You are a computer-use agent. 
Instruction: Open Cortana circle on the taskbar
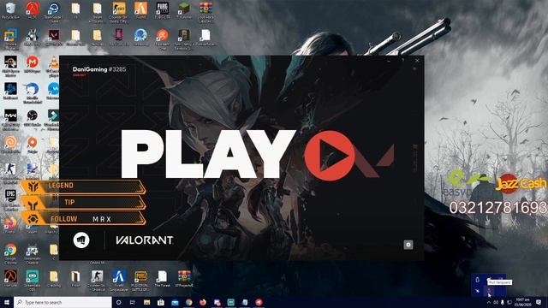pos(118,302)
